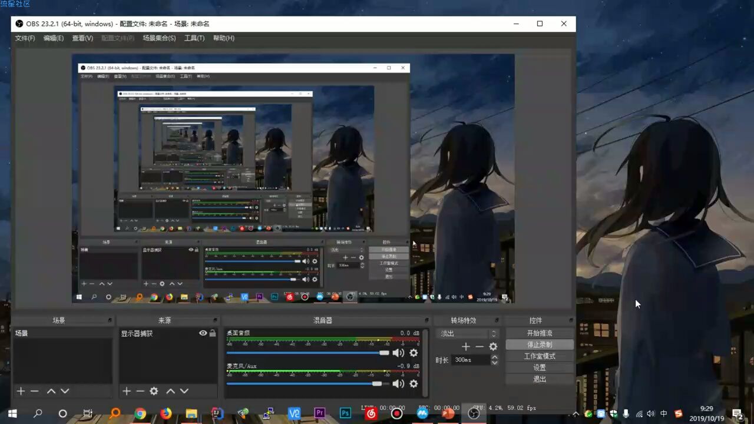The image size is (754, 424).
Task: Open the 编辑(E) menu
Action: (53, 38)
